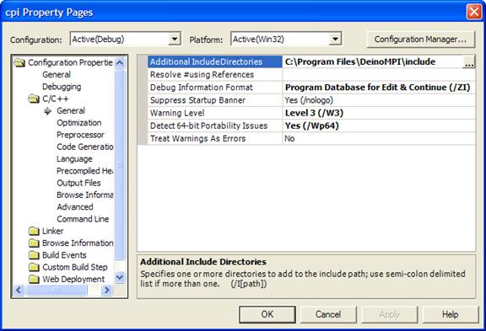
Task: Select Browse Information under C/C++
Action: pyautogui.click(x=85, y=195)
